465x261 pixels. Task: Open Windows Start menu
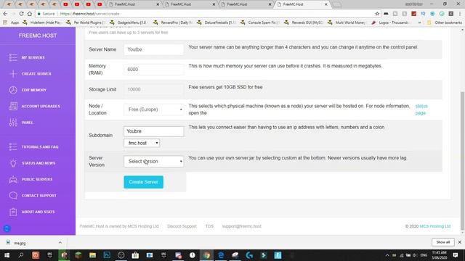coord(7,255)
